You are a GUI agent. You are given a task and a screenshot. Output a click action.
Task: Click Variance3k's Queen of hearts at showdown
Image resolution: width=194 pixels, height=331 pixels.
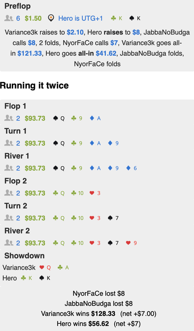coord(45,268)
